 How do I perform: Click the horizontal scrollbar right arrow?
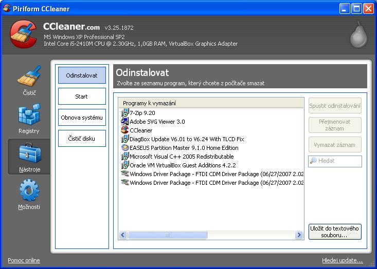pos(299,235)
